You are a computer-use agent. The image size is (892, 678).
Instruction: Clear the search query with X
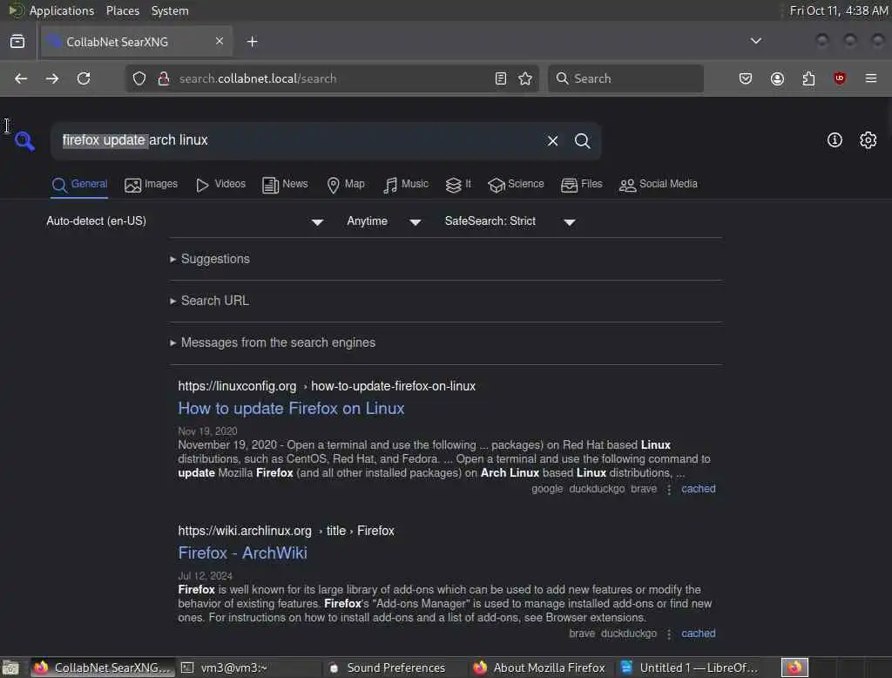pyautogui.click(x=552, y=140)
